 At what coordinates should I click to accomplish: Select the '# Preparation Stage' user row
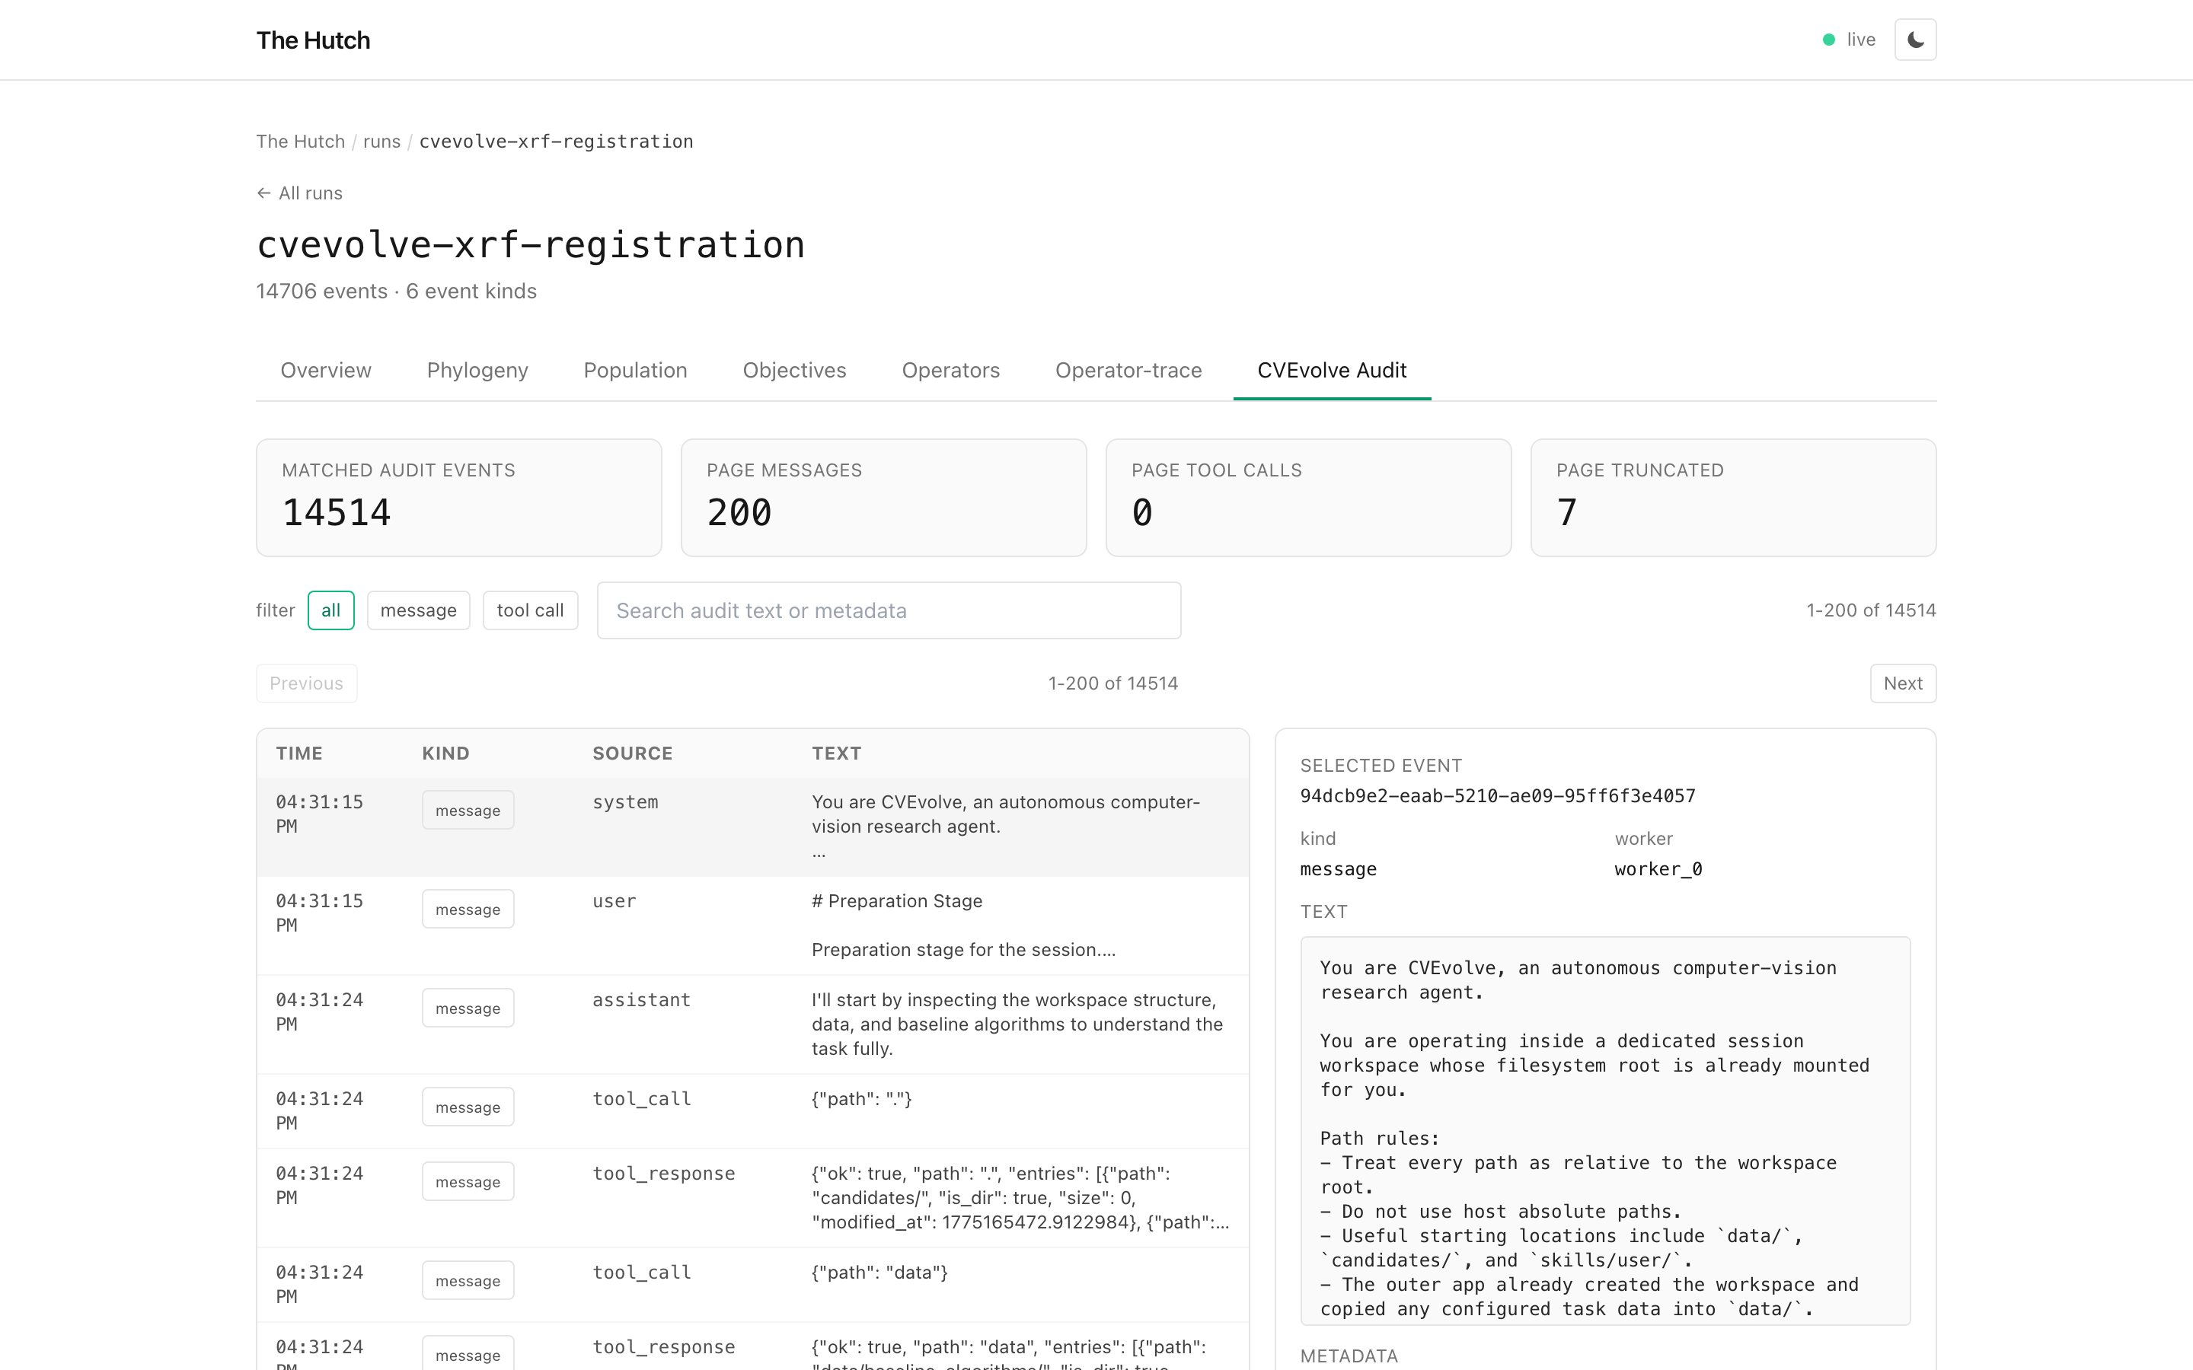click(x=752, y=925)
